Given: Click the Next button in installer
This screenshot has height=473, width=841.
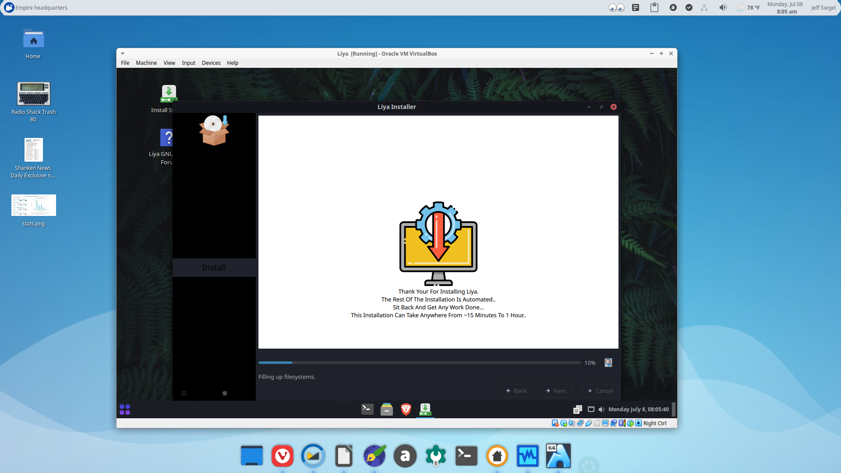Looking at the screenshot, I should (x=555, y=391).
